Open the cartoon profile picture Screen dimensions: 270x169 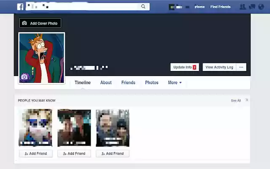click(42, 58)
